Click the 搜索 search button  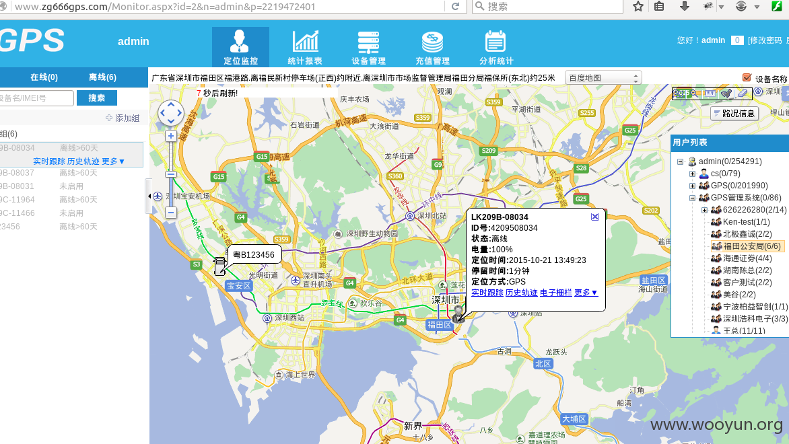(97, 98)
